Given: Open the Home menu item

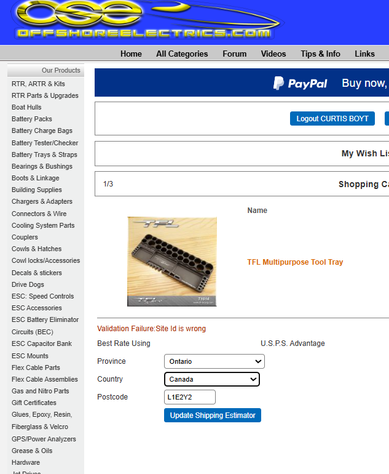Looking at the screenshot, I should 131,54.
